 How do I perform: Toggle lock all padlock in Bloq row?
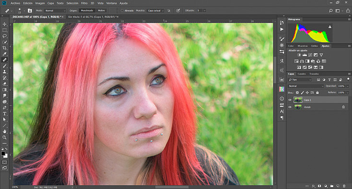pyautogui.click(x=317, y=93)
